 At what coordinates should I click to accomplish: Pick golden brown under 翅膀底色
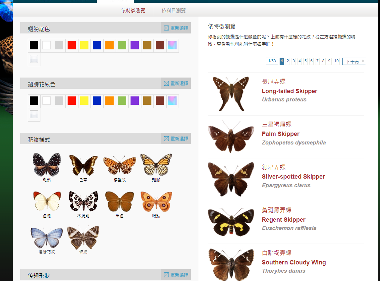[x=147, y=45]
